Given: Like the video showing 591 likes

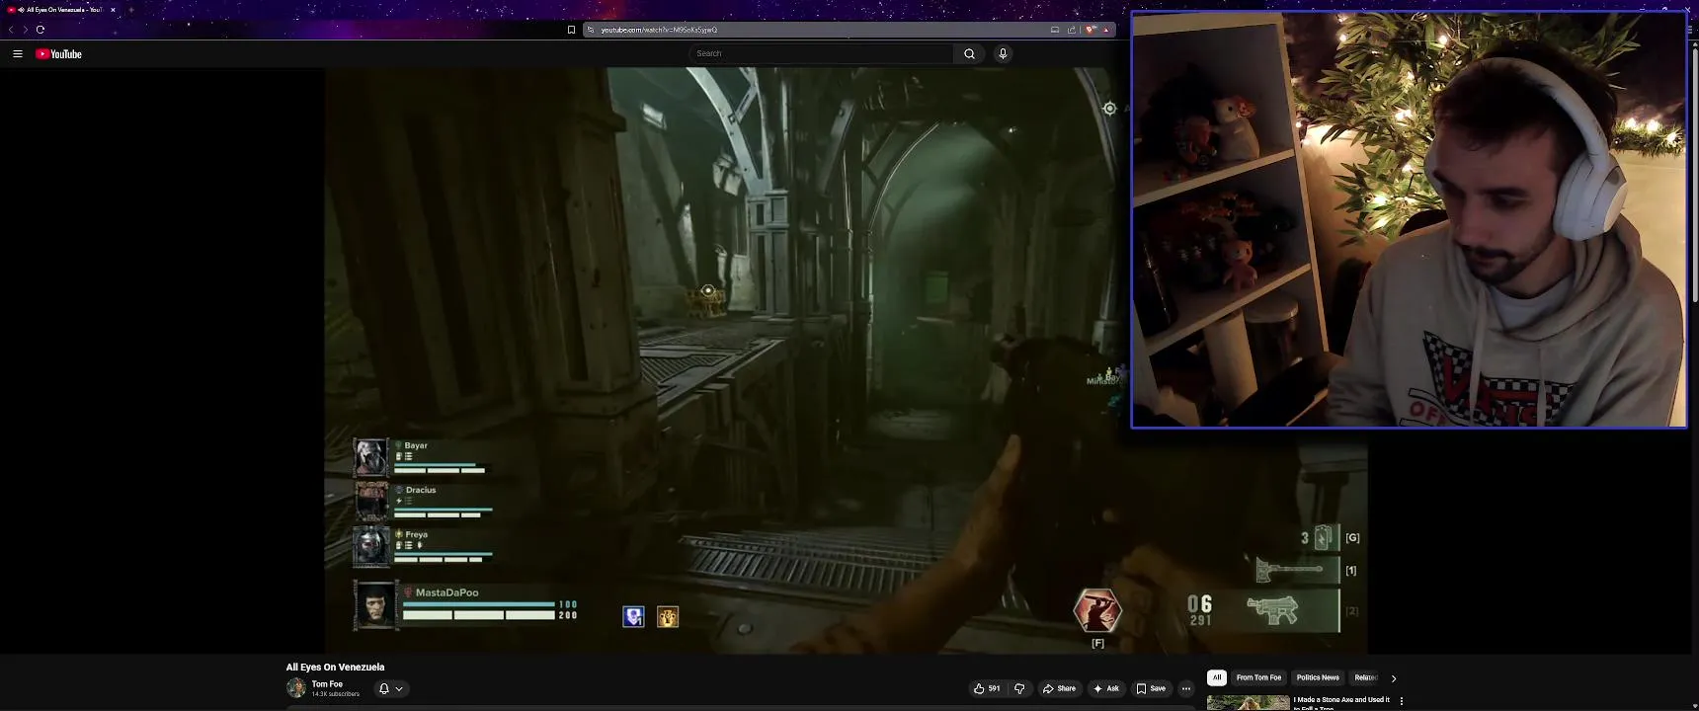Looking at the screenshot, I should pyautogui.click(x=987, y=688).
